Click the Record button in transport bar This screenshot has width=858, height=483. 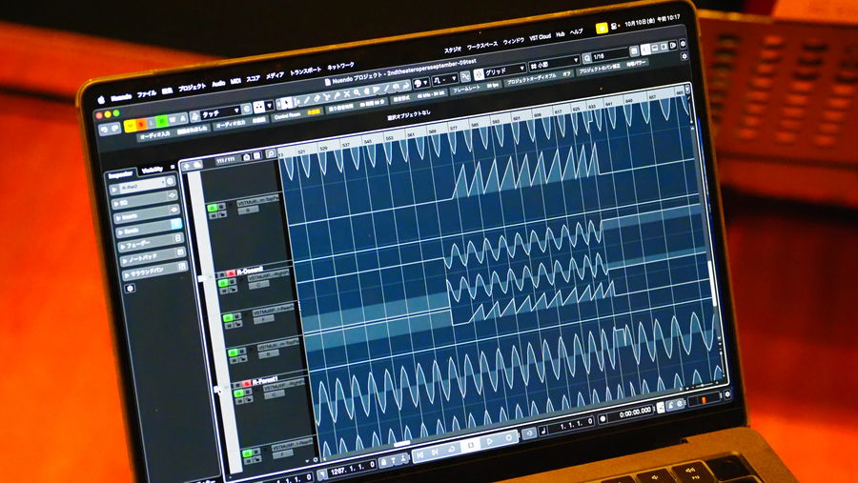pyautogui.click(x=507, y=438)
